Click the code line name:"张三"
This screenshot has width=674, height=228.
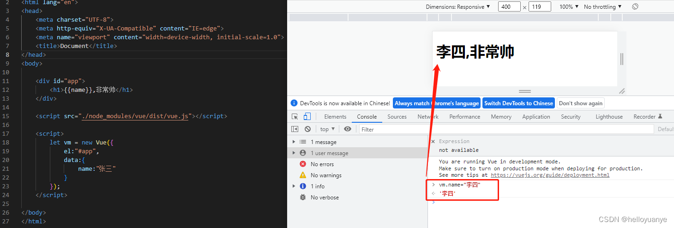click(97, 169)
